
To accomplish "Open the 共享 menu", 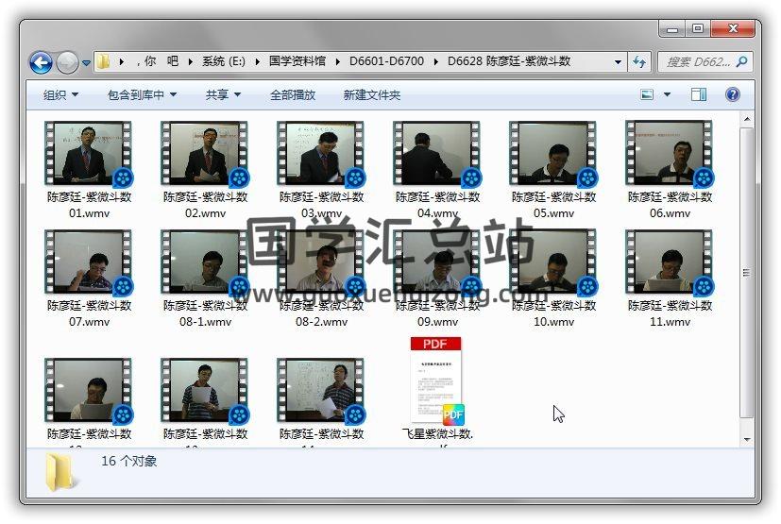I will [x=223, y=94].
